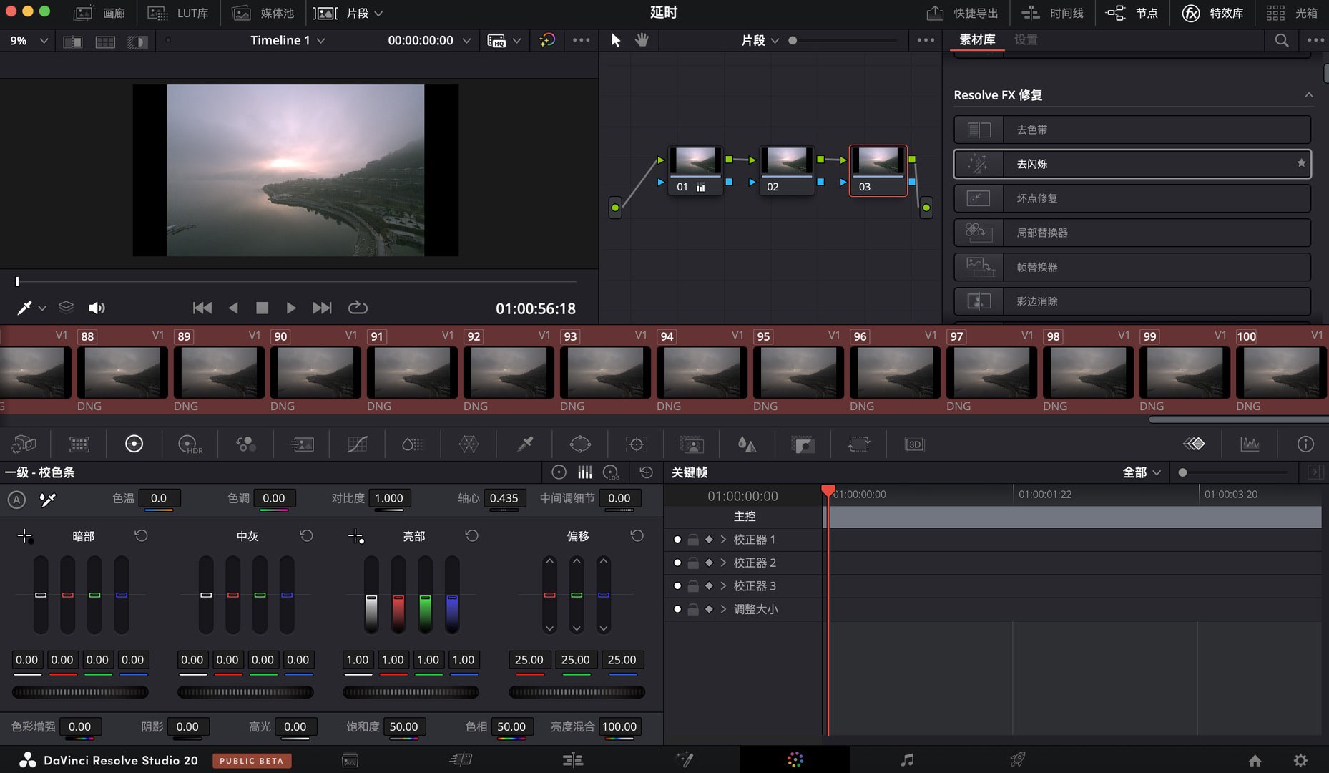Open the eyedropper options dropdown
Image resolution: width=1329 pixels, height=773 pixels.
42,308
